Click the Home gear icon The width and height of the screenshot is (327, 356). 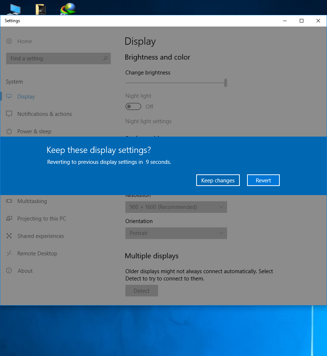click(x=9, y=41)
